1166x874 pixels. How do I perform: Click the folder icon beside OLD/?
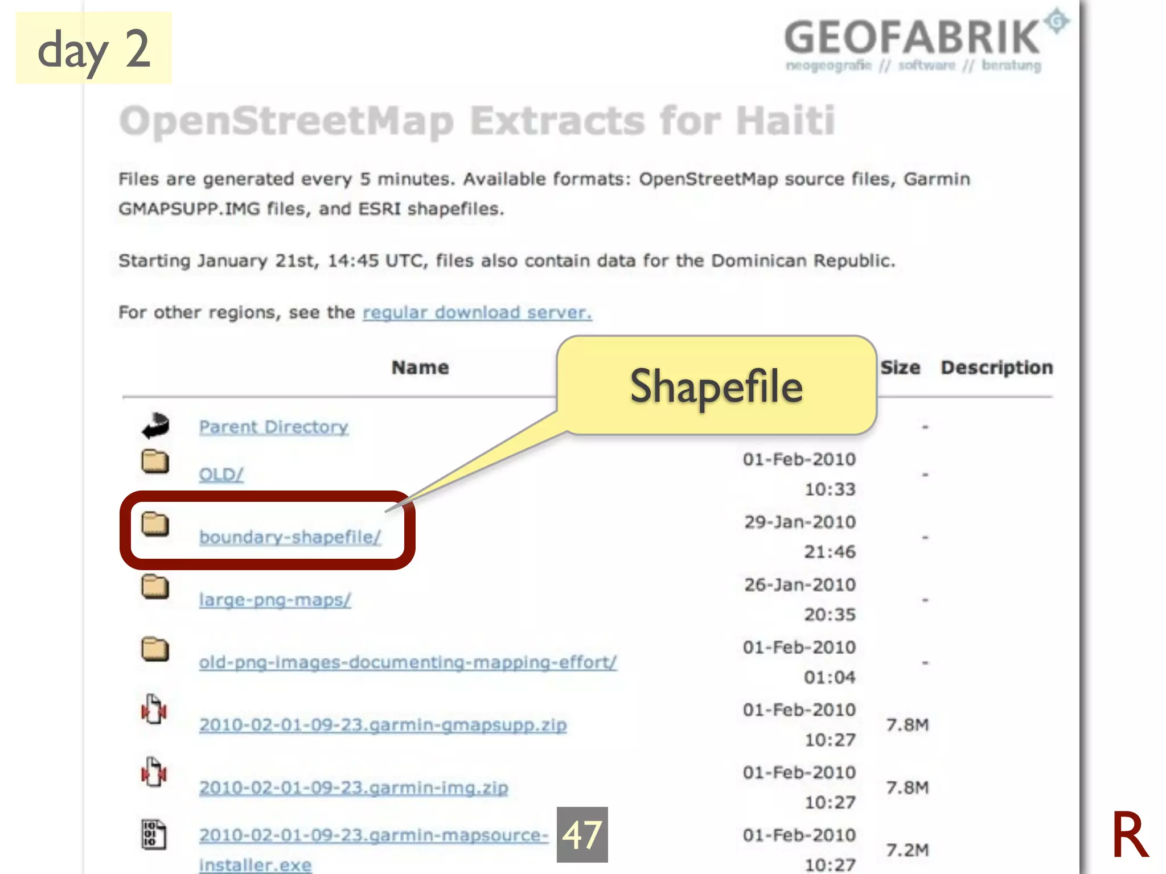pyautogui.click(x=155, y=461)
